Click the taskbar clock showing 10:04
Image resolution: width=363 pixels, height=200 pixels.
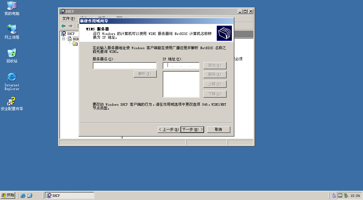tap(355, 196)
